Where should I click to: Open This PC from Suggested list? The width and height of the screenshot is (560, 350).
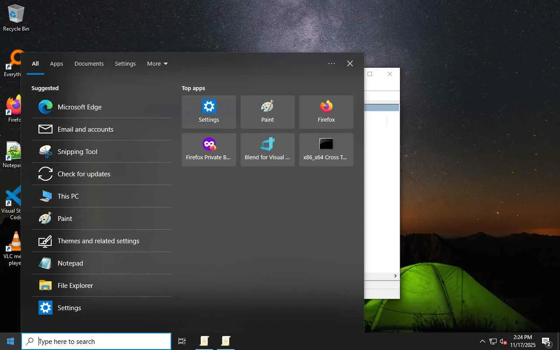coord(101,196)
